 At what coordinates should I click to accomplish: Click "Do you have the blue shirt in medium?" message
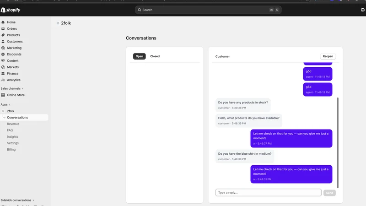[245, 156]
